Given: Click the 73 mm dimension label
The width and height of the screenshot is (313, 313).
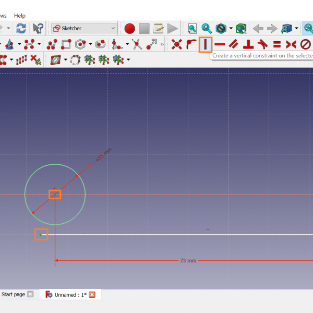Looking at the screenshot, I should (188, 260).
